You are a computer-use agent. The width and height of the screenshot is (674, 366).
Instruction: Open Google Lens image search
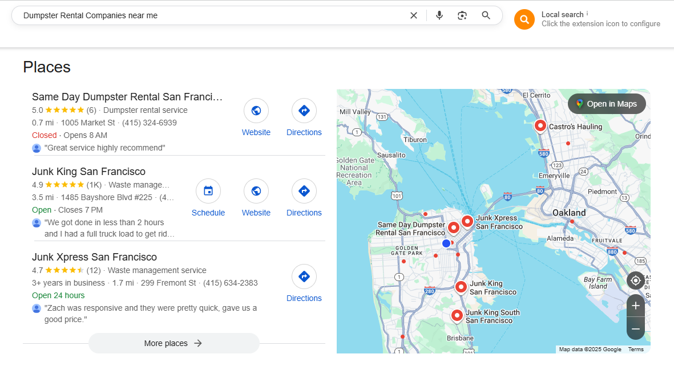(462, 15)
